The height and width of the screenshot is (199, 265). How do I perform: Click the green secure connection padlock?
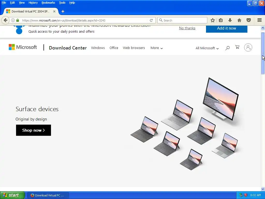point(18,20)
